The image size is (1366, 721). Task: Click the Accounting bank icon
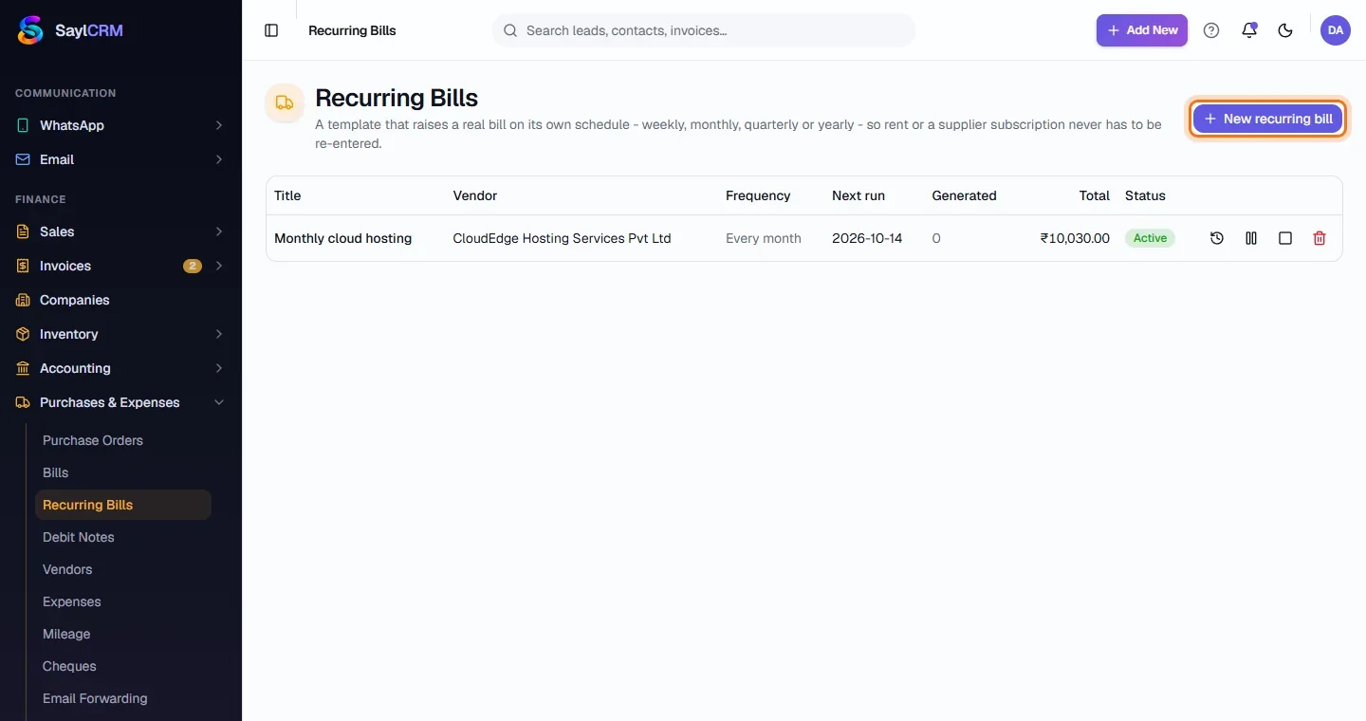[23, 368]
